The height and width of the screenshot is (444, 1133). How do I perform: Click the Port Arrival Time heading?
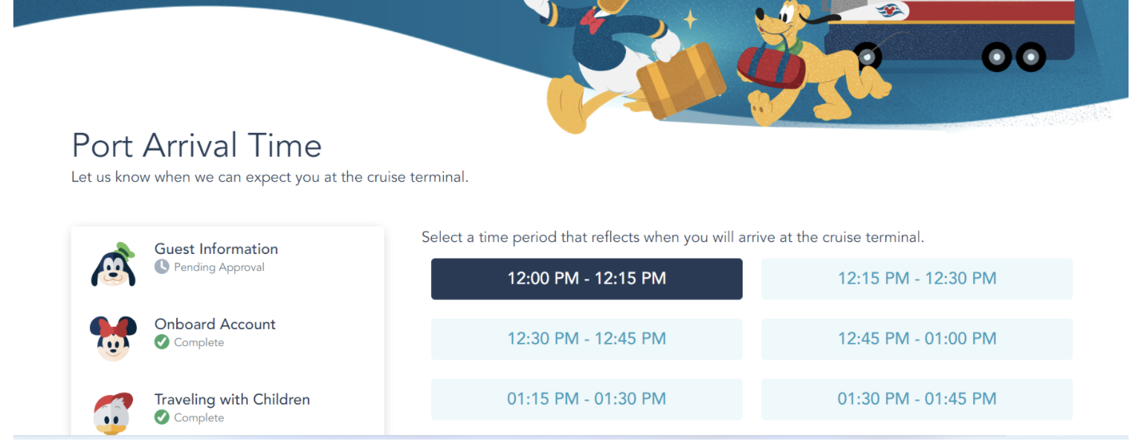tap(196, 146)
